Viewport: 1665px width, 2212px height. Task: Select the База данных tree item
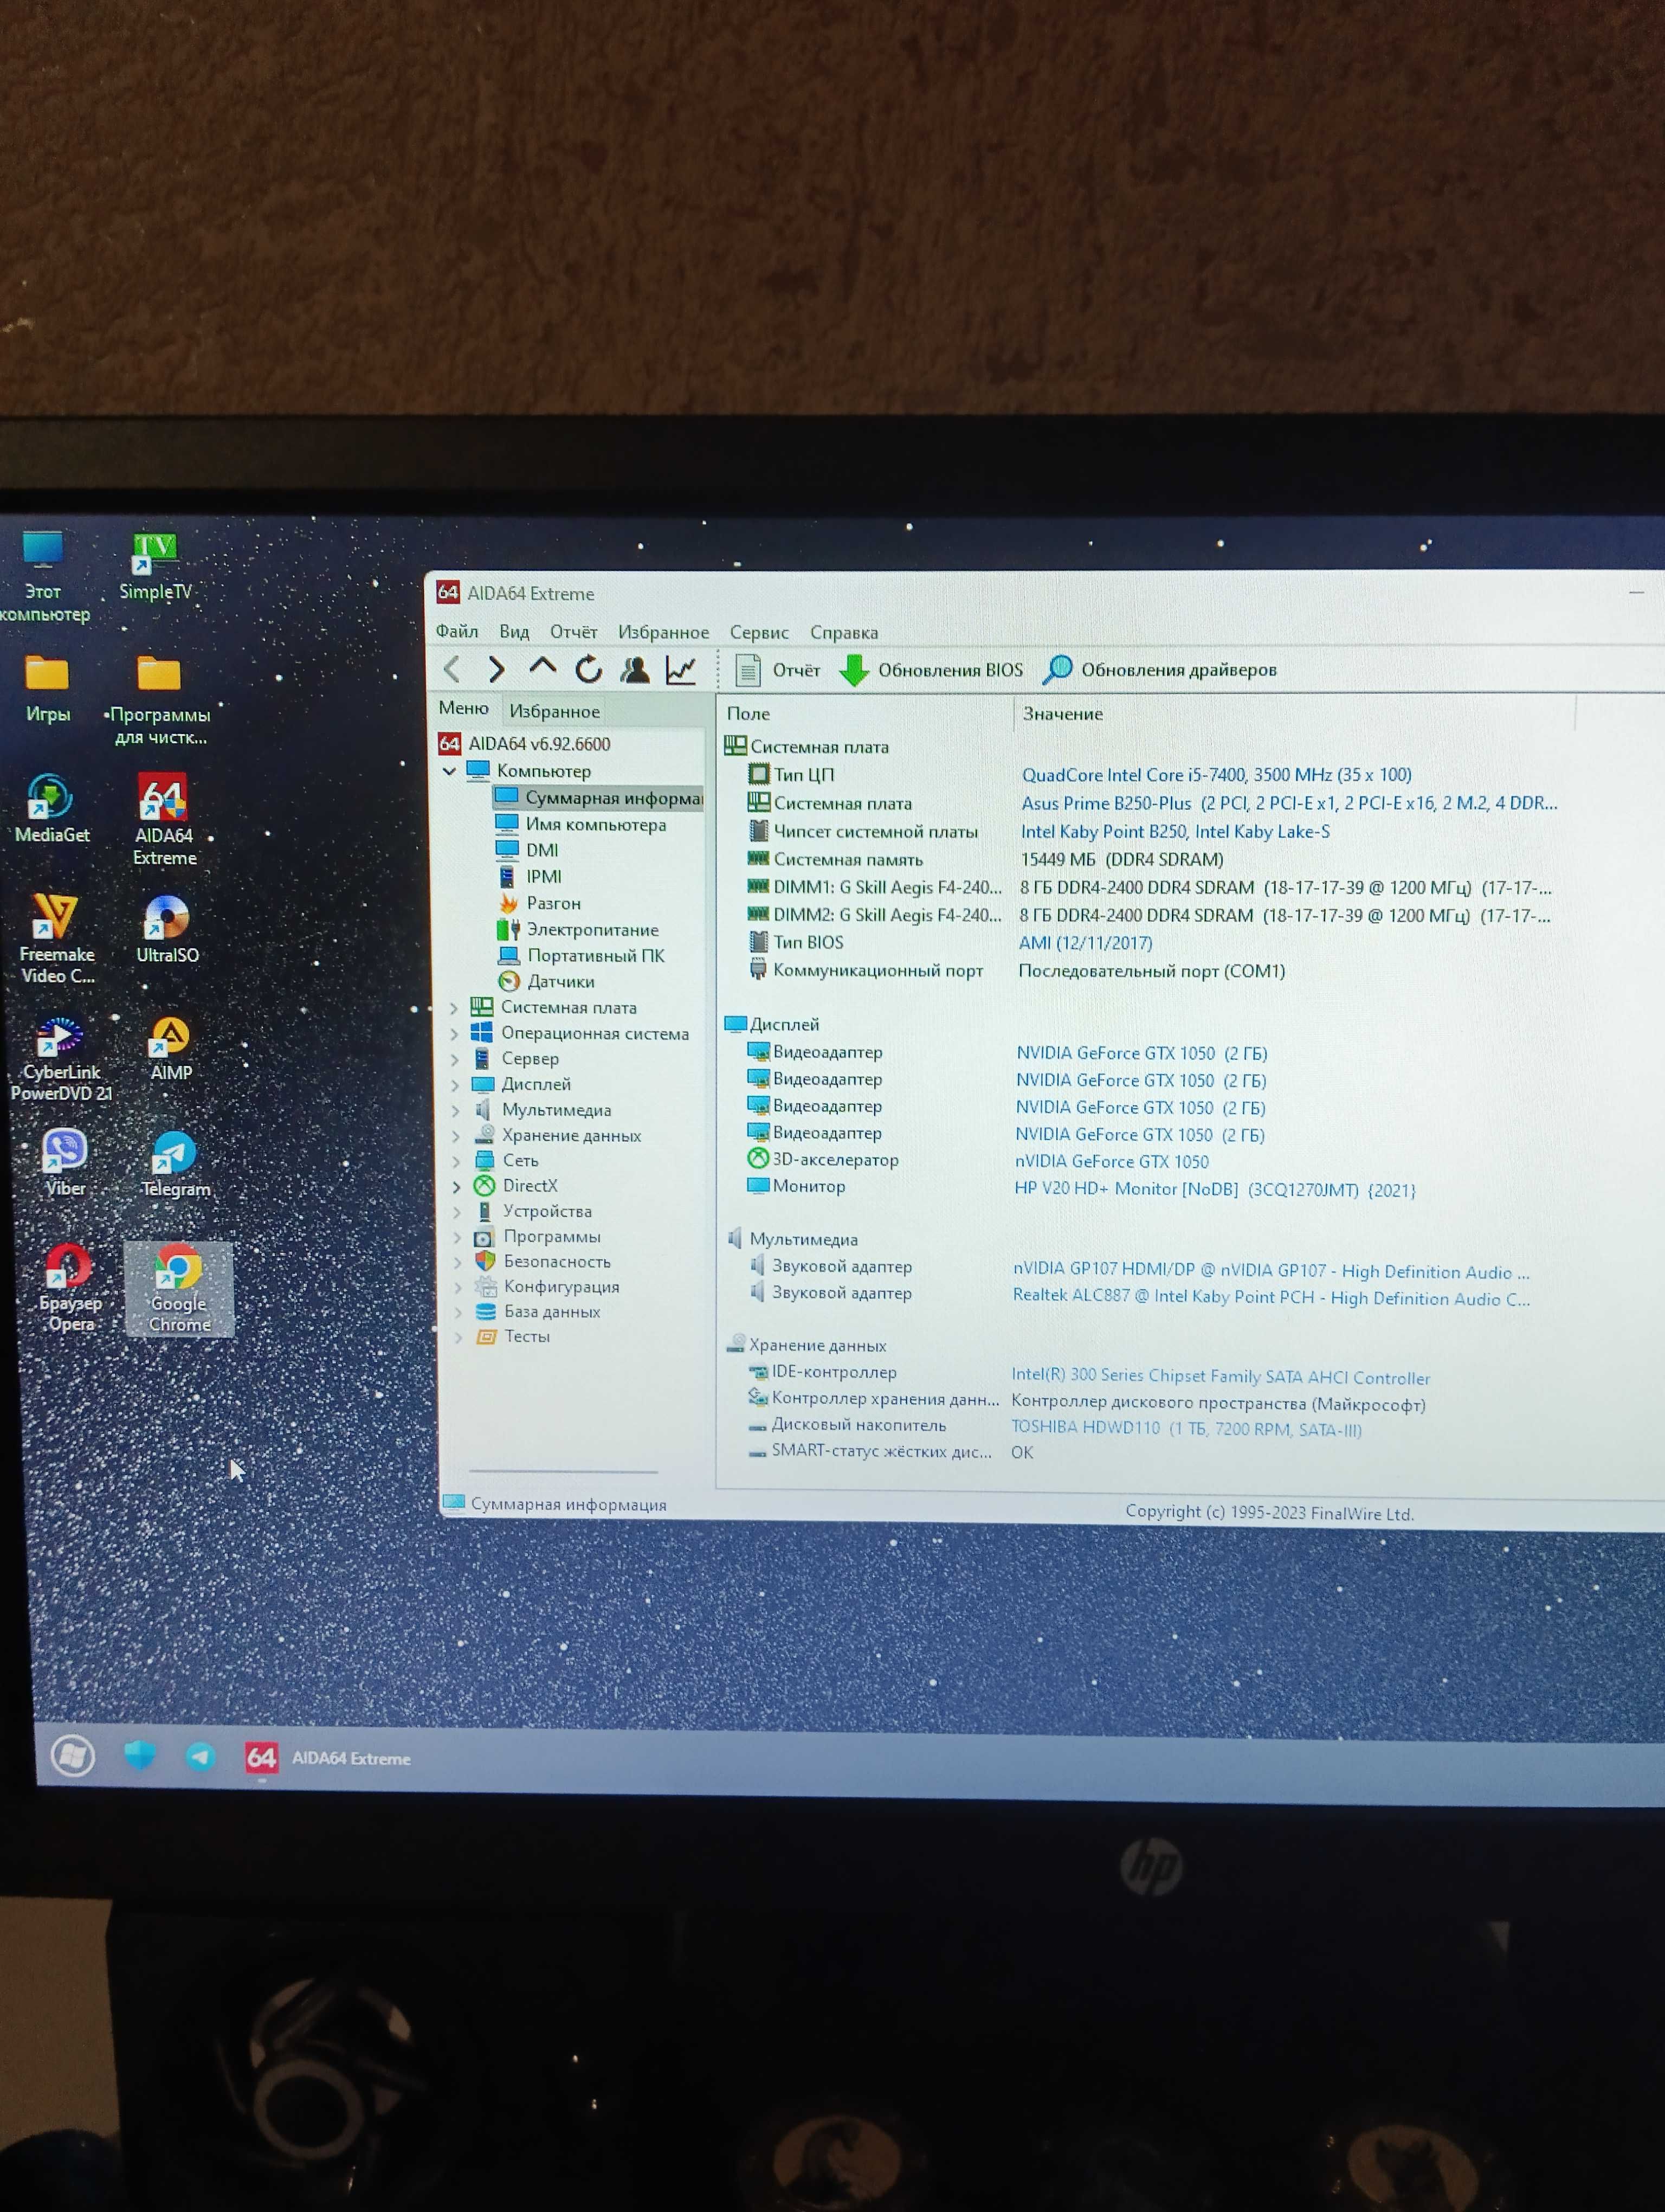click(539, 1312)
